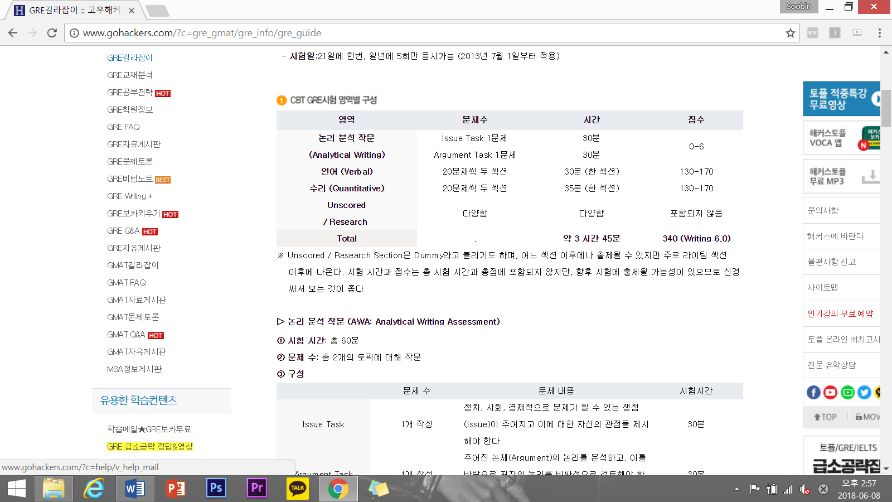
Task: Open GRE Writing + sidebar menu item
Action: (x=129, y=196)
